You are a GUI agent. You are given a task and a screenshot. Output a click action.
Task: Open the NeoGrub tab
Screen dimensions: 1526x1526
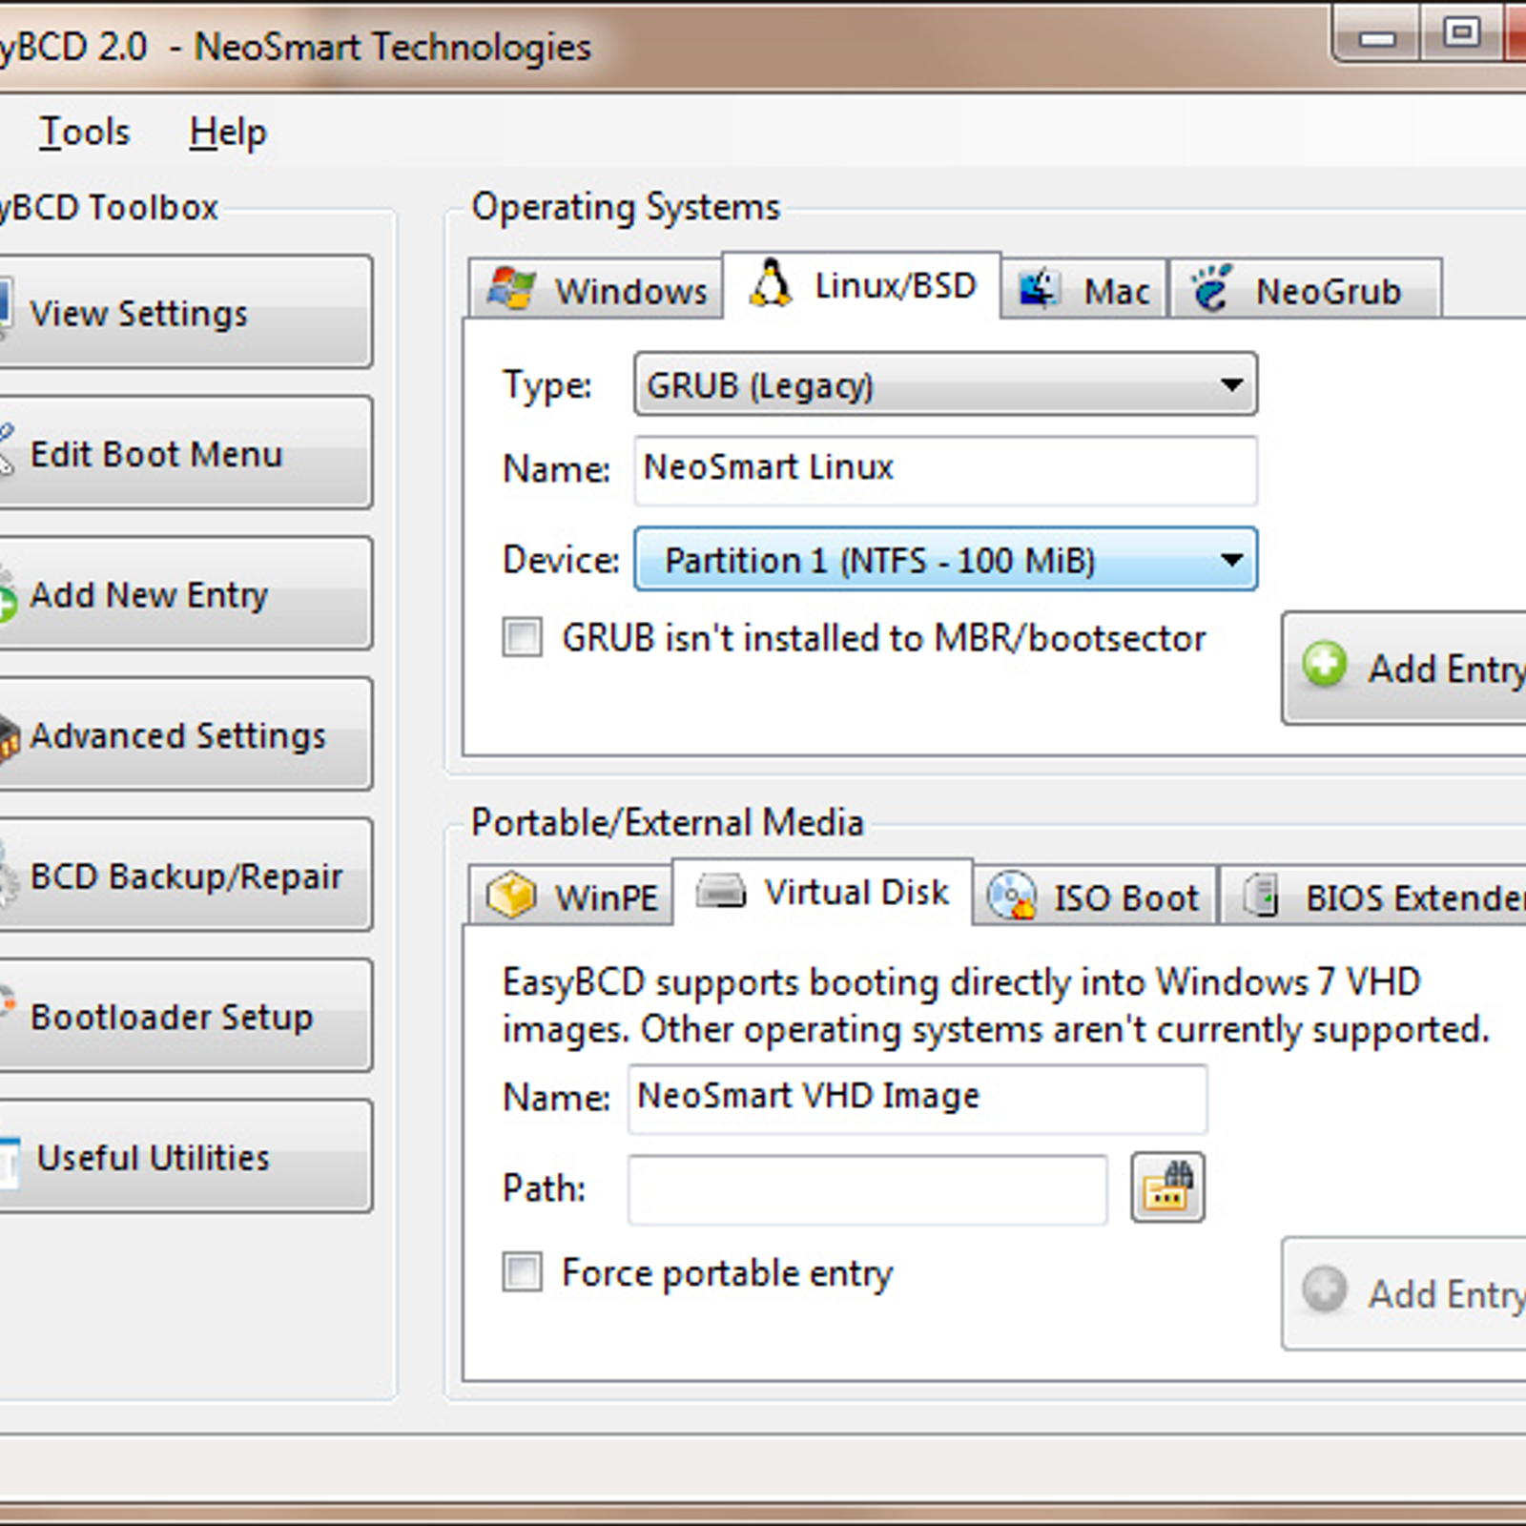pos(1305,289)
